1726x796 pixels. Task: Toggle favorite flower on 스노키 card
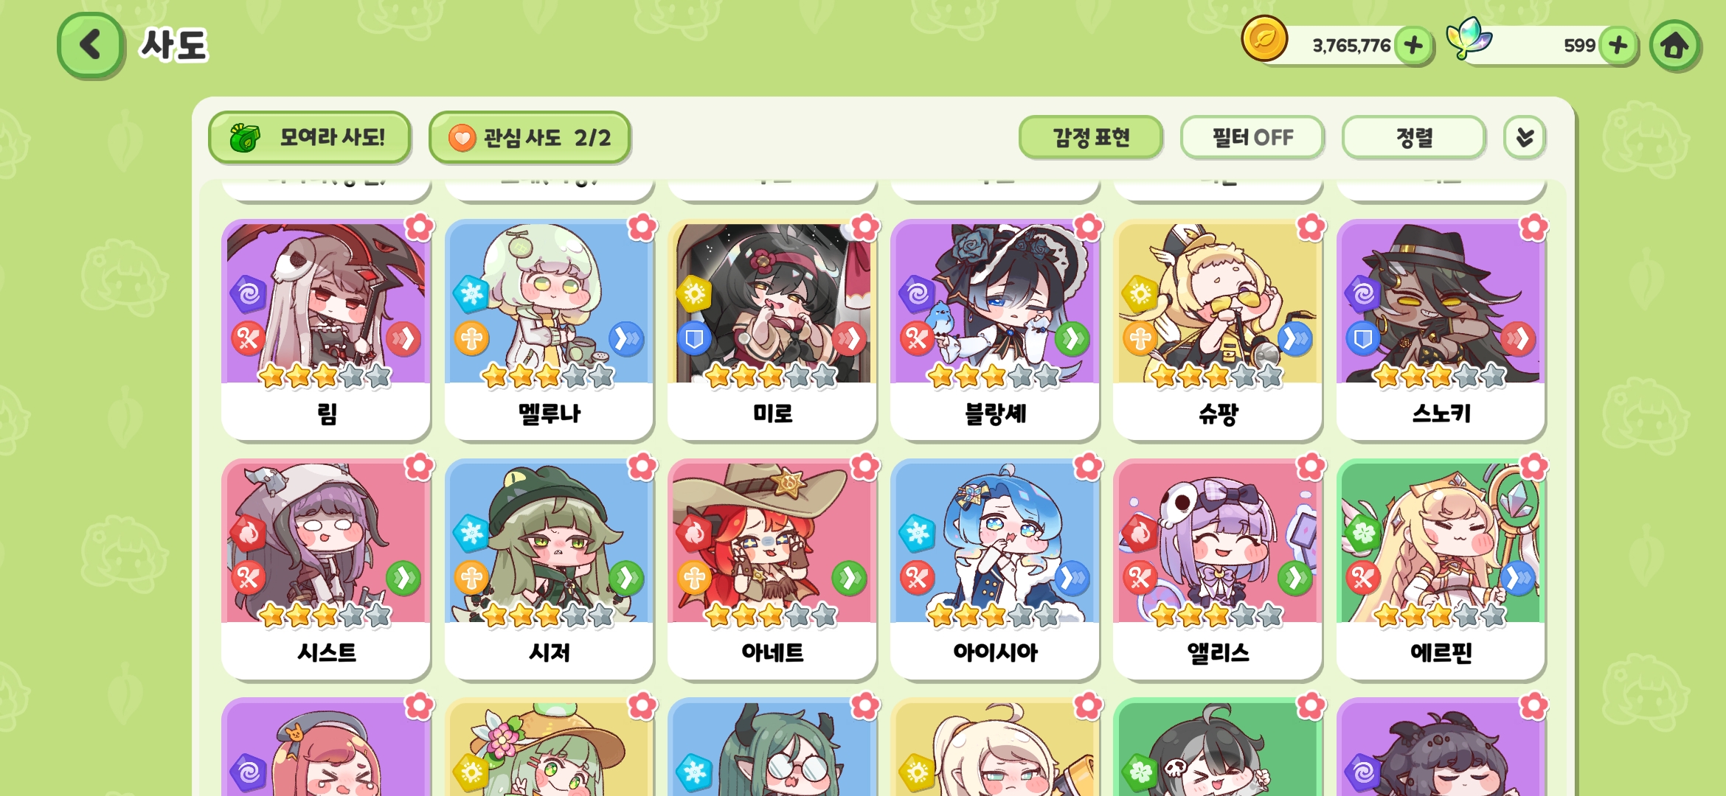(x=1533, y=227)
